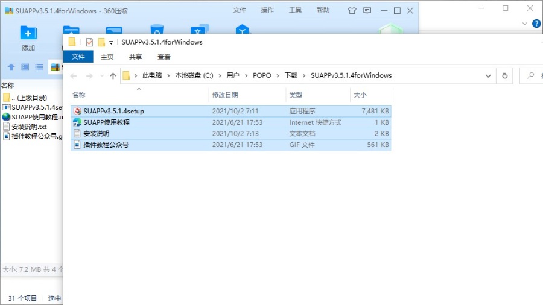Click 下载 in the address path
Viewport: 543px width, 305px height.
coord(291,75)
